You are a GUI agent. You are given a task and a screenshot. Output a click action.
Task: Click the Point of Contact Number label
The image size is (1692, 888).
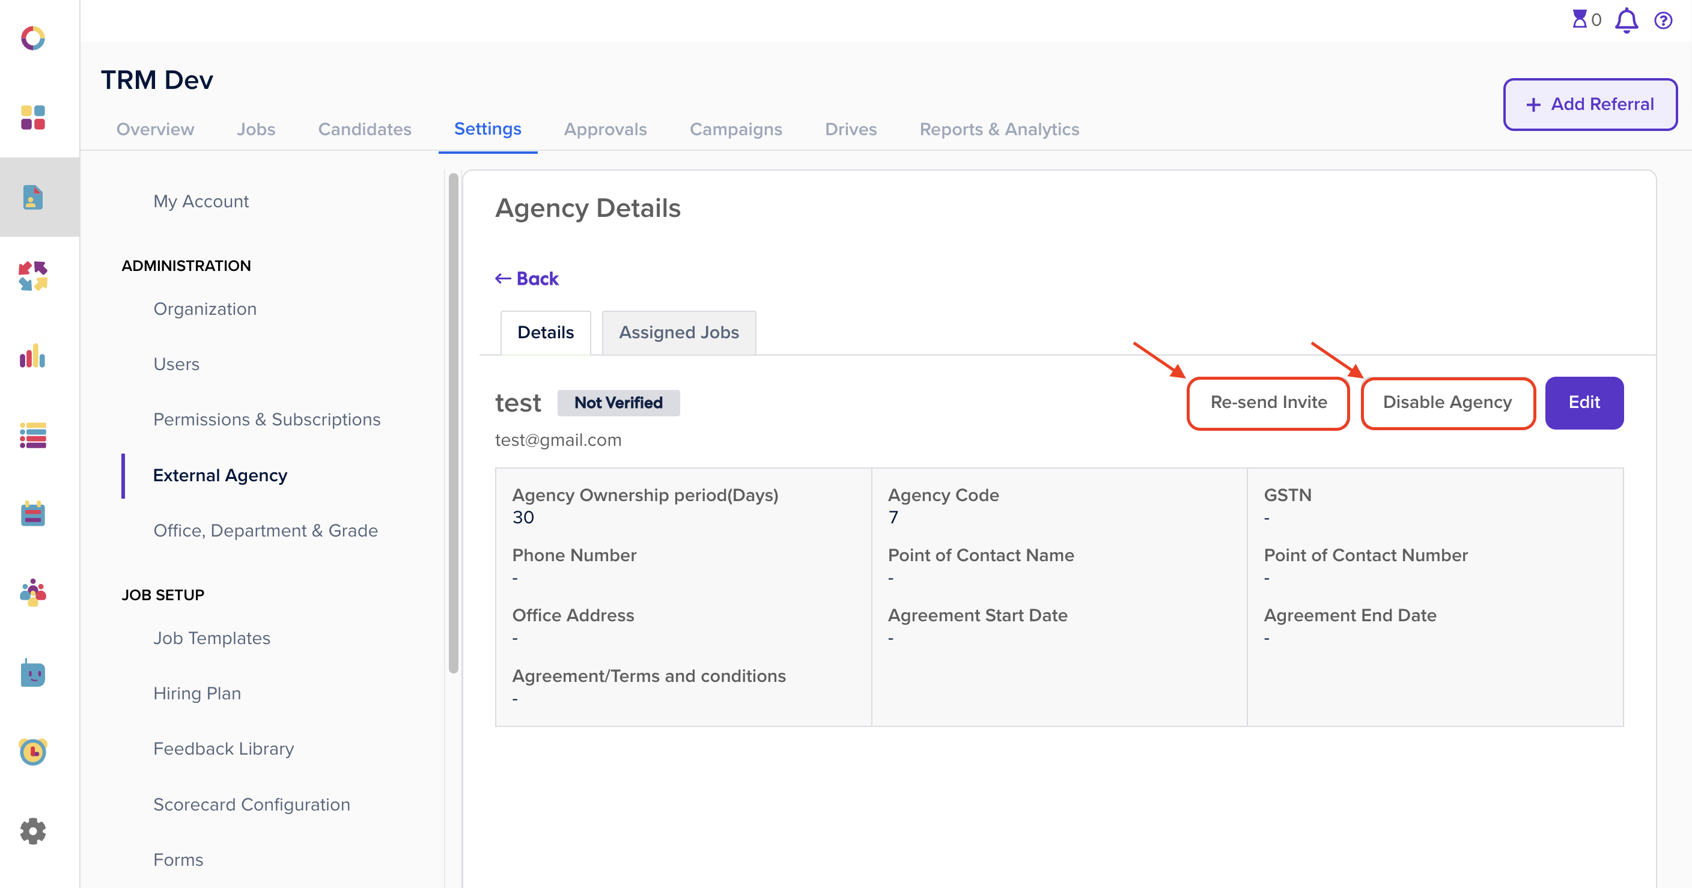(x=1366, y=555)
